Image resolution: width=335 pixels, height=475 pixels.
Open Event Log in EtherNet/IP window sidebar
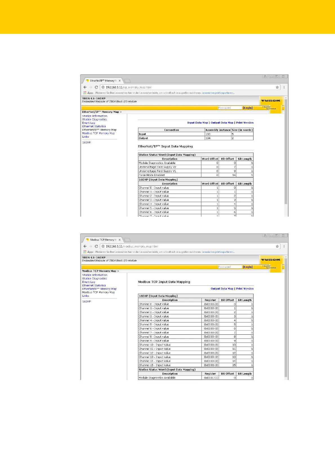point(88,123)
